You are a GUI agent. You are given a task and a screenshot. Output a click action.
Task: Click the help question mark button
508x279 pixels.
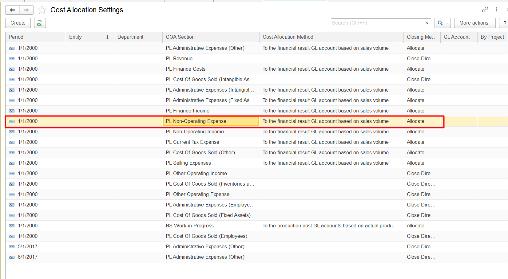504,23
